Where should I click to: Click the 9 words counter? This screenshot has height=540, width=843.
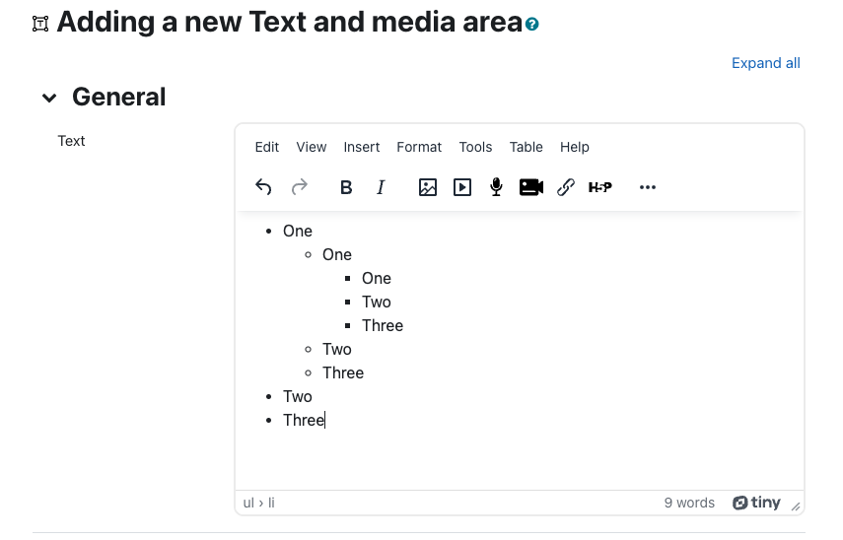(x=689, y=503)
